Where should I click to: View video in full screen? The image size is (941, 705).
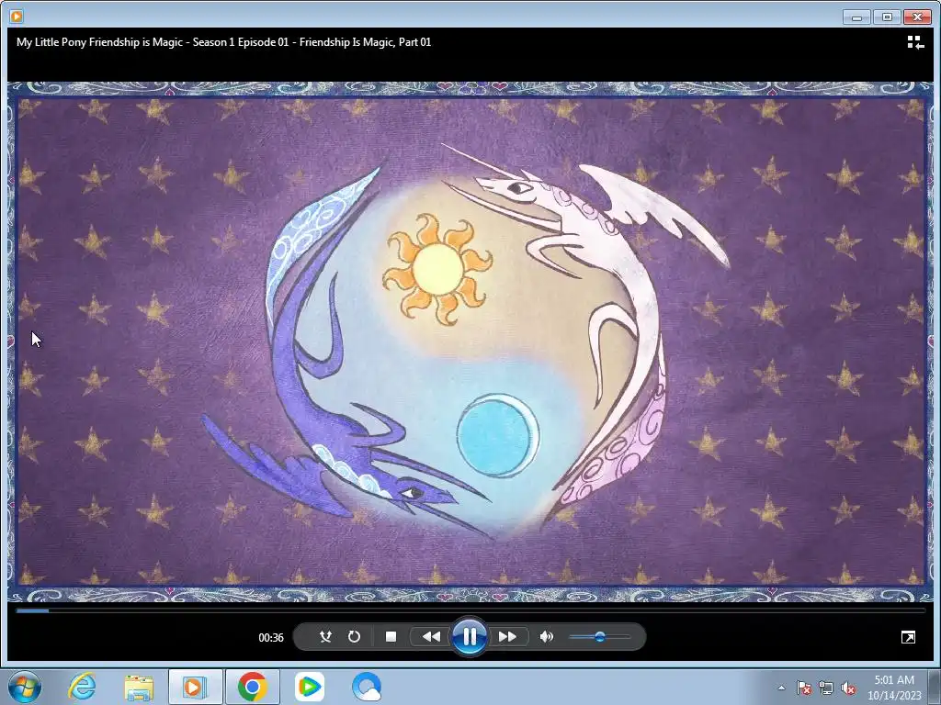click(x=908, y=637)
